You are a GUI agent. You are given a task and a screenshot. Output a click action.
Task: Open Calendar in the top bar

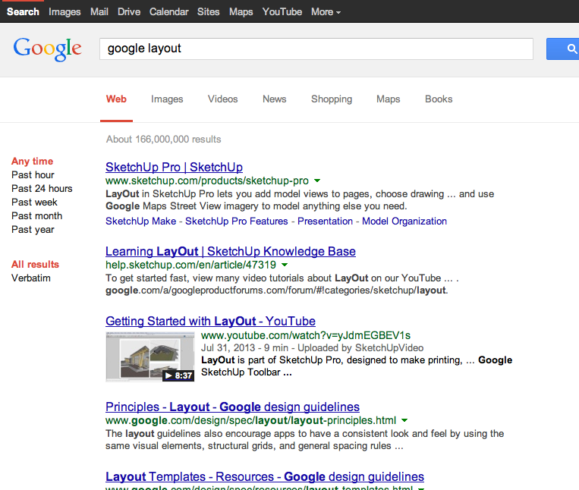(x=168, y=12)
